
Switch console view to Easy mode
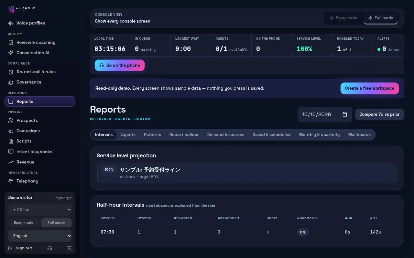click(343, 18)
